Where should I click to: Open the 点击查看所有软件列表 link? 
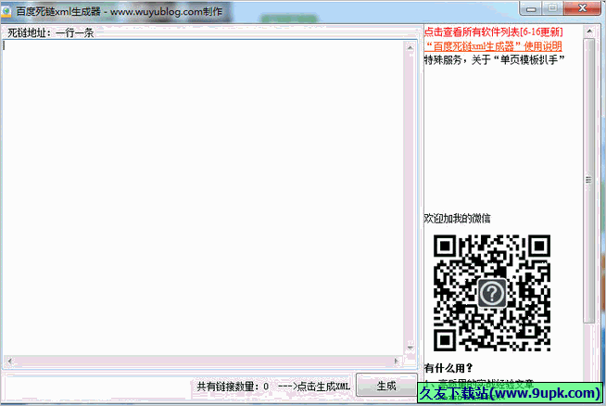[x=494, y=32]
